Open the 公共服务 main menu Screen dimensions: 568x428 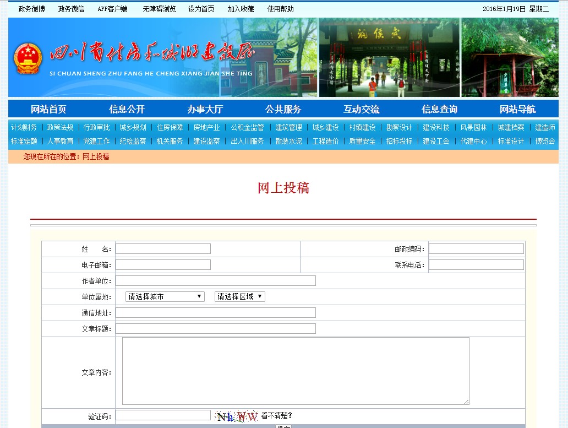pyautogui.click(x=283, y=109)
